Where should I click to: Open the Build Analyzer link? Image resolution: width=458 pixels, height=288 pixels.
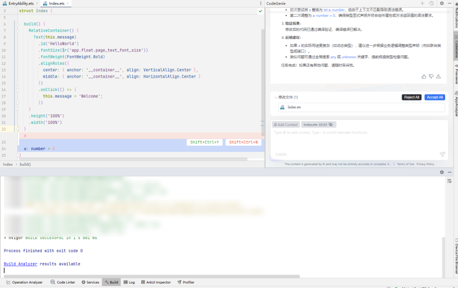click(21, 264)
